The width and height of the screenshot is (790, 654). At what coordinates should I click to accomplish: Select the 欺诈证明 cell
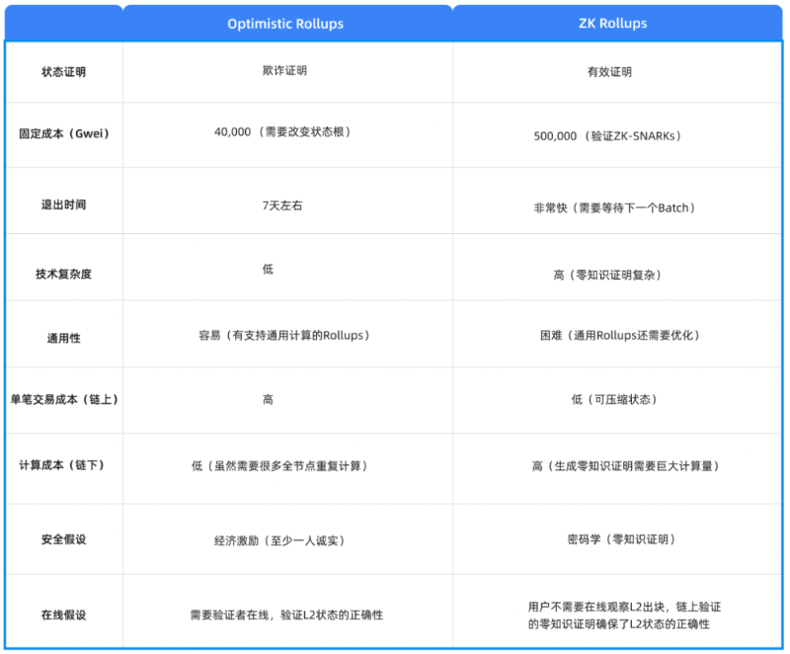pyautogui.click(x=285, y=70)
